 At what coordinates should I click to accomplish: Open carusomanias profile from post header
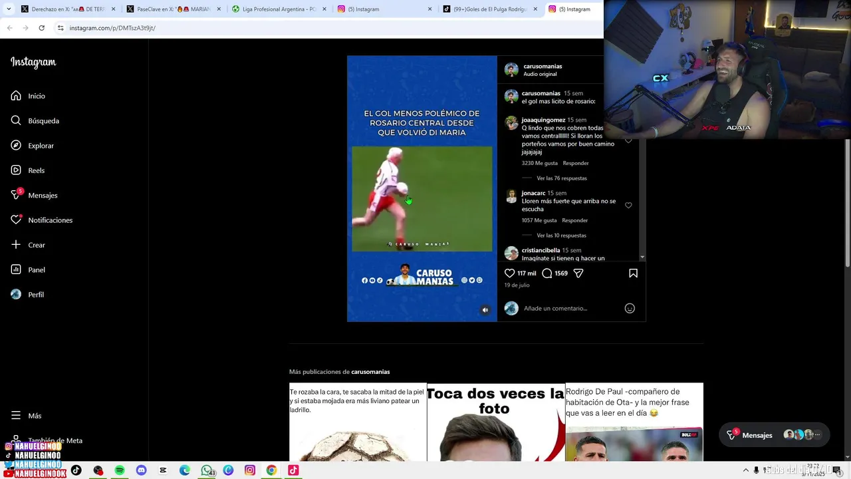point(543,66)
